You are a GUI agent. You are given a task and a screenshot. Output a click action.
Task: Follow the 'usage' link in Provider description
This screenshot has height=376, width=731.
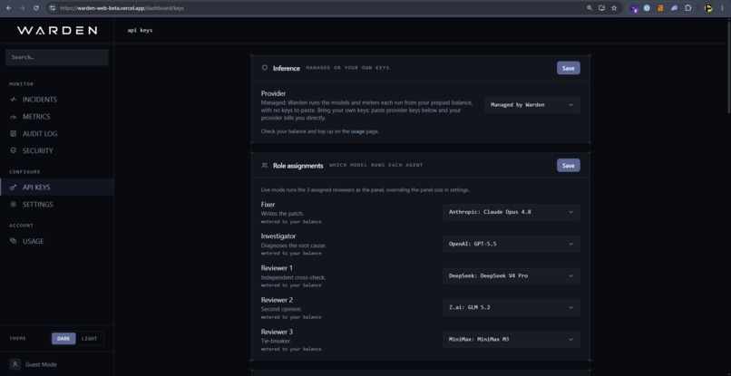tap(357, 132)
